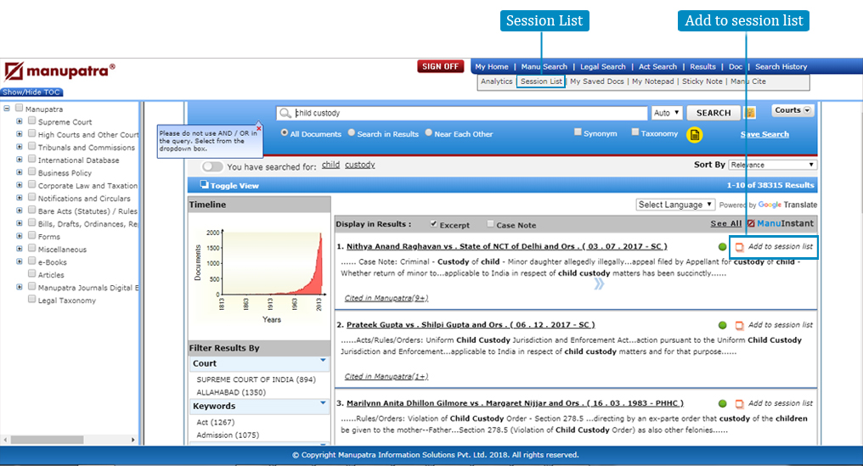Expand International Database tree node

click(20, 160)
